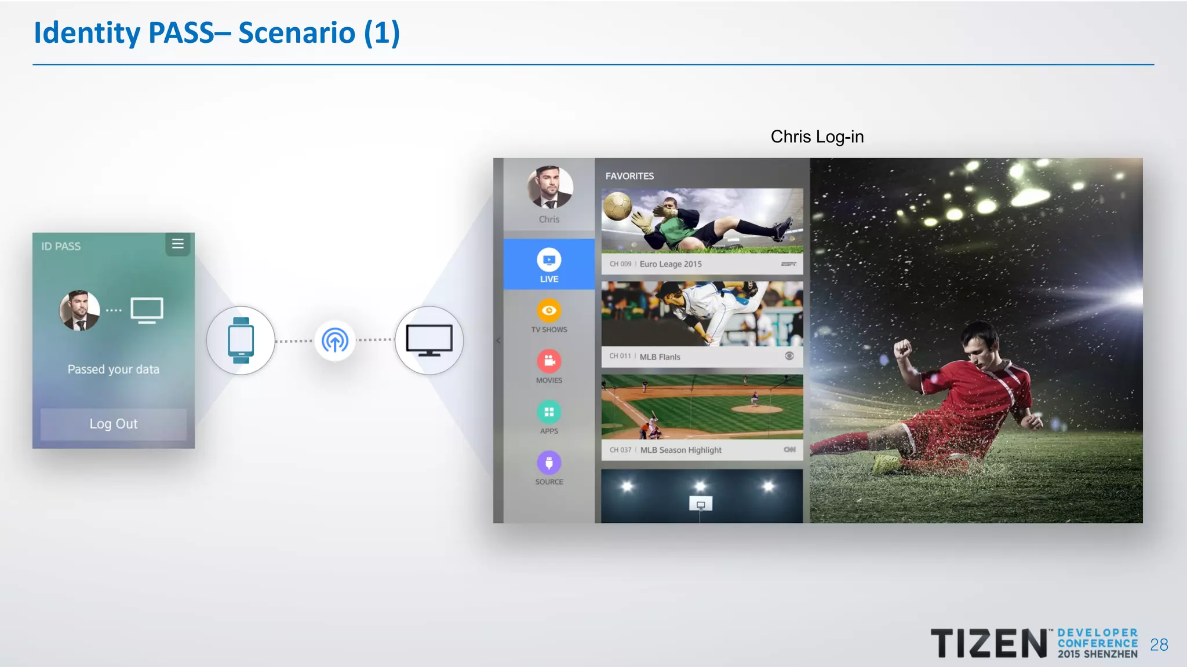Open the MLB Season Highlight thumbnail
The width and height of the screenshot is (1187, 667).
click(x=702, y=406)
